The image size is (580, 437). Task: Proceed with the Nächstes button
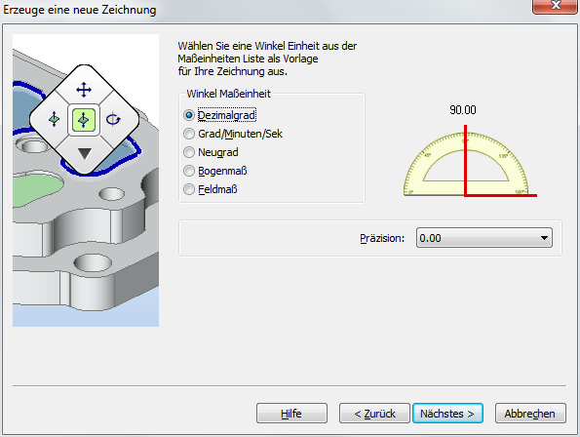coord(447,413)
